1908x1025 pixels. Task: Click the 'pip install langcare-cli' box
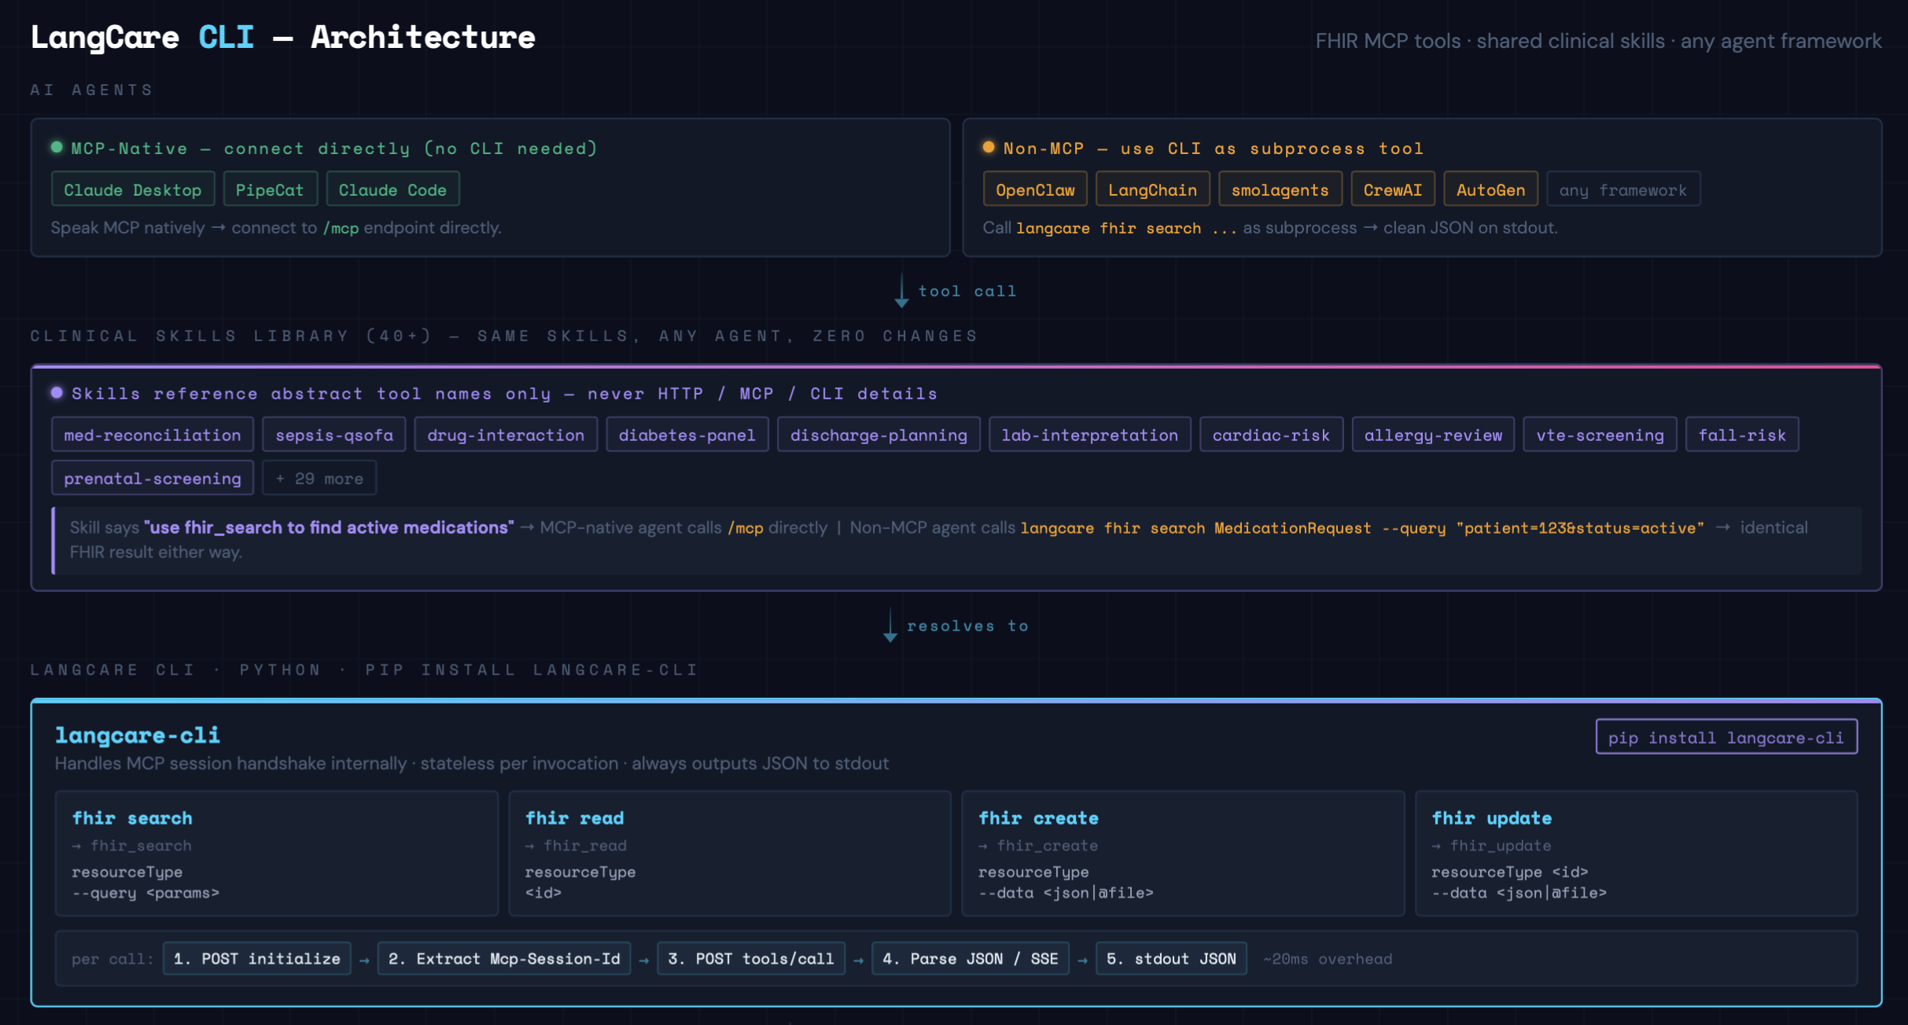[1726, 737]
